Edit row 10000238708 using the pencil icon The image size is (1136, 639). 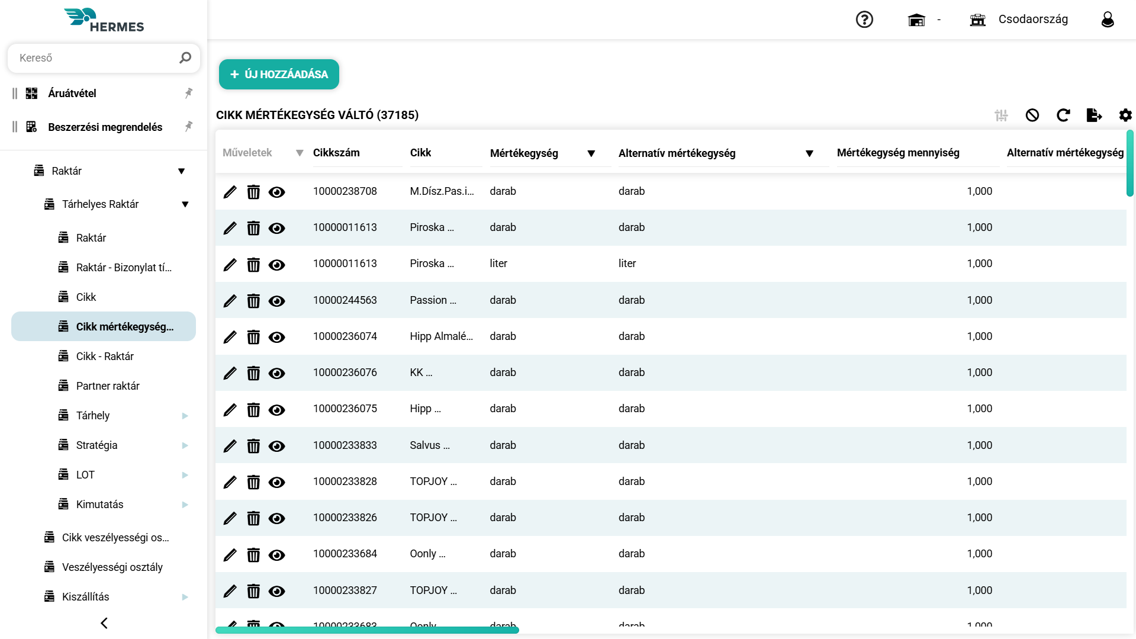[230, 192]
